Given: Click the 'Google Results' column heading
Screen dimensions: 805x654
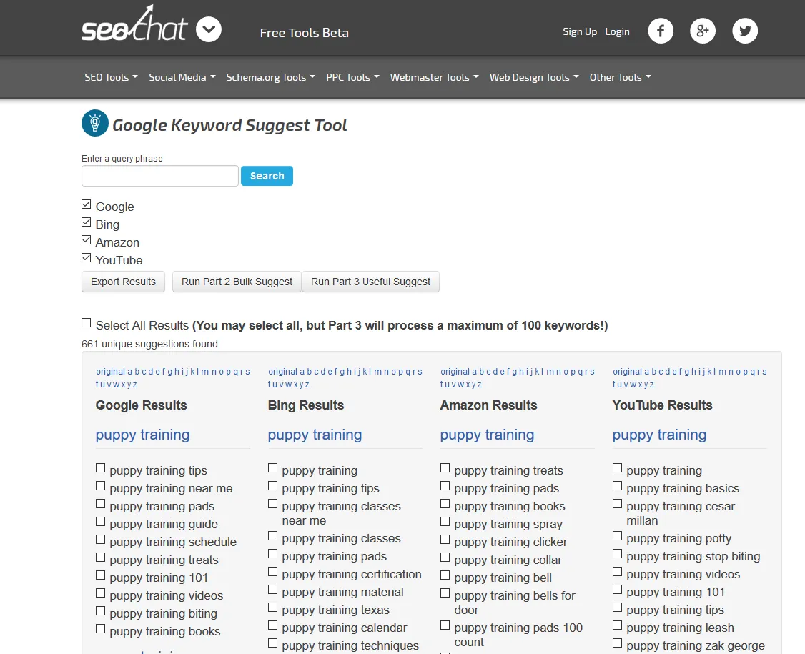Looking at the screenshot, I should [x=141, y=405].
